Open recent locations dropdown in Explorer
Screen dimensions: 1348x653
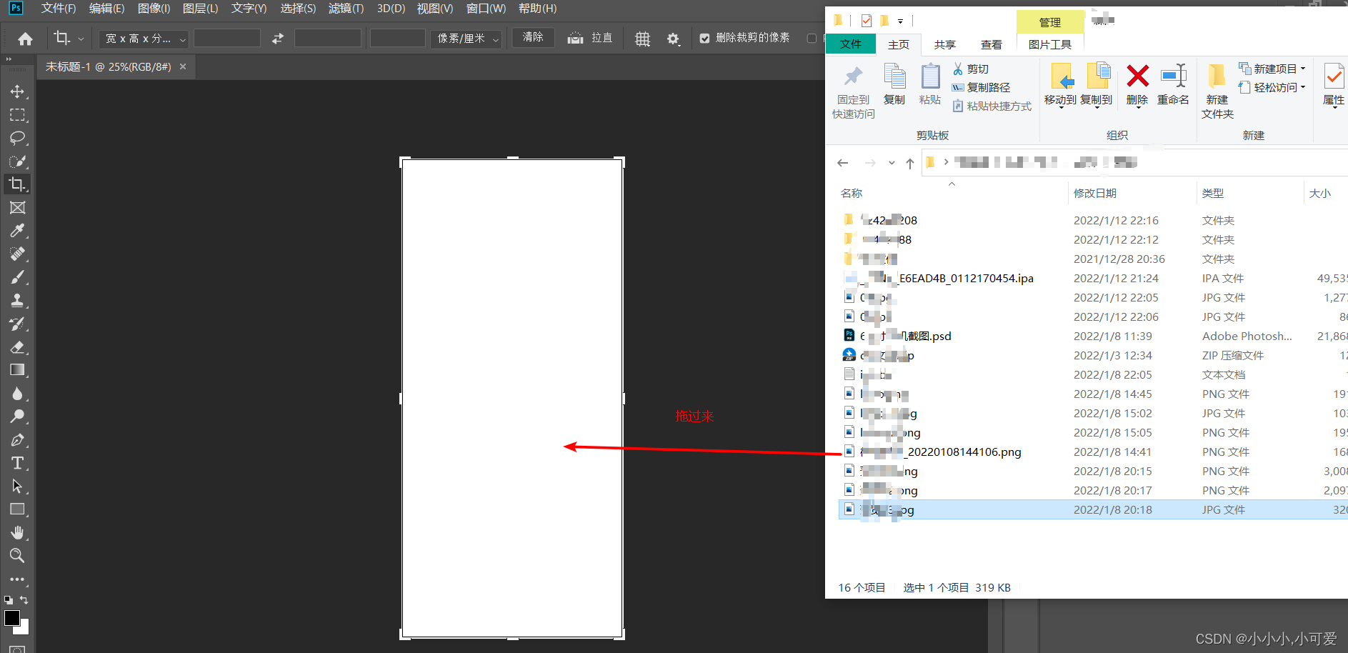click(x=892, y=163)
